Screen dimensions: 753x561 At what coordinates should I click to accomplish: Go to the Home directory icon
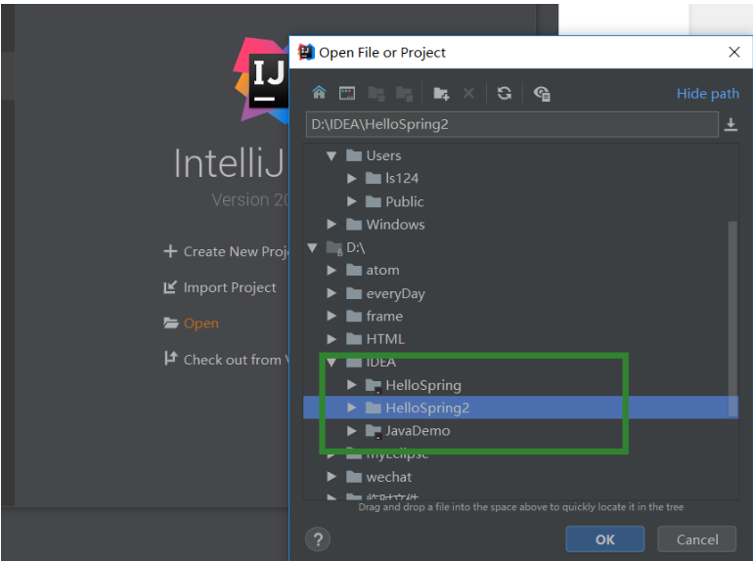319,92
